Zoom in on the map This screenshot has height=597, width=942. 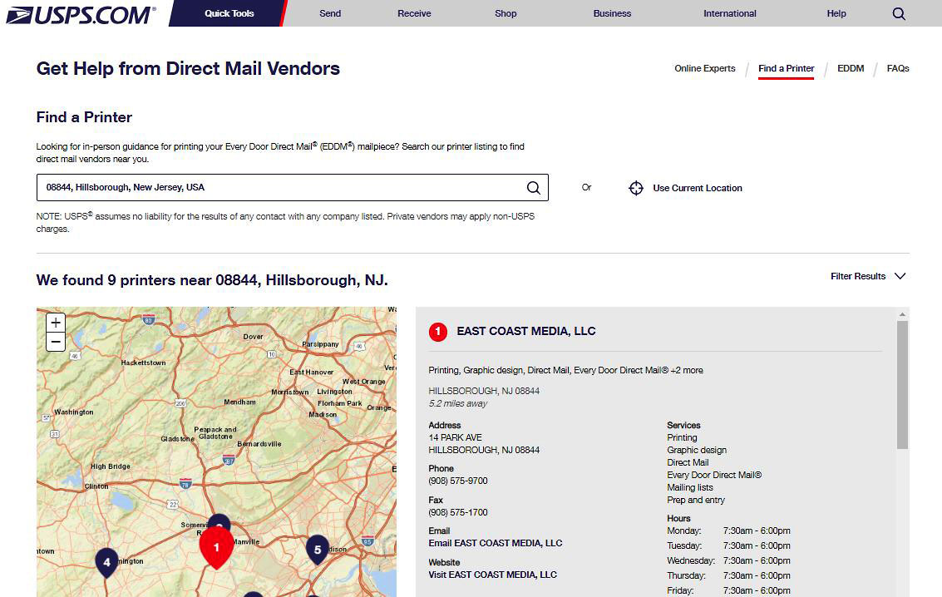click(56, 323)
